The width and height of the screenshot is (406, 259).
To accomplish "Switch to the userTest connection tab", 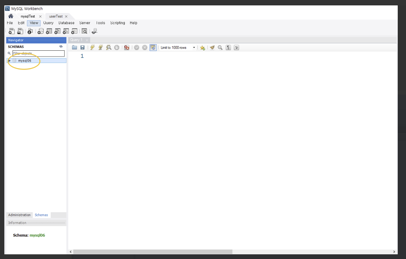I will 56,16.
